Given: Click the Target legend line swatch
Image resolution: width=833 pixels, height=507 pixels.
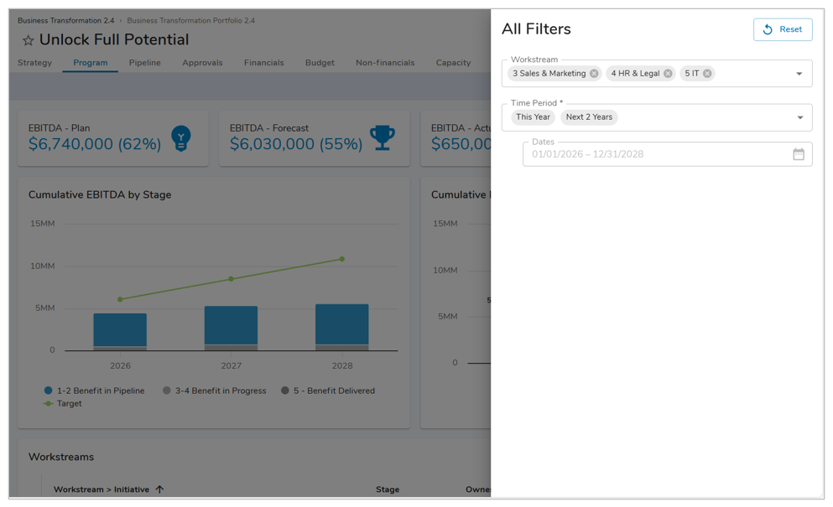Looking at the screenshot, I should [49, 404].
